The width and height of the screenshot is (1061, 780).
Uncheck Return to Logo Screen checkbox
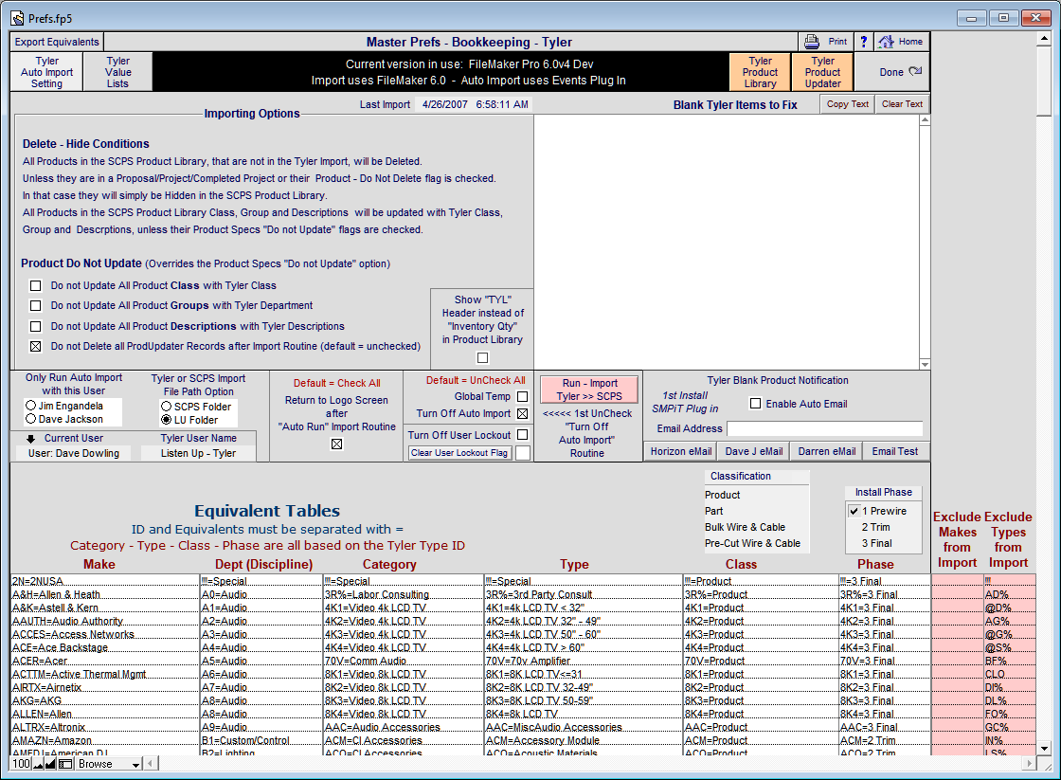337,444
